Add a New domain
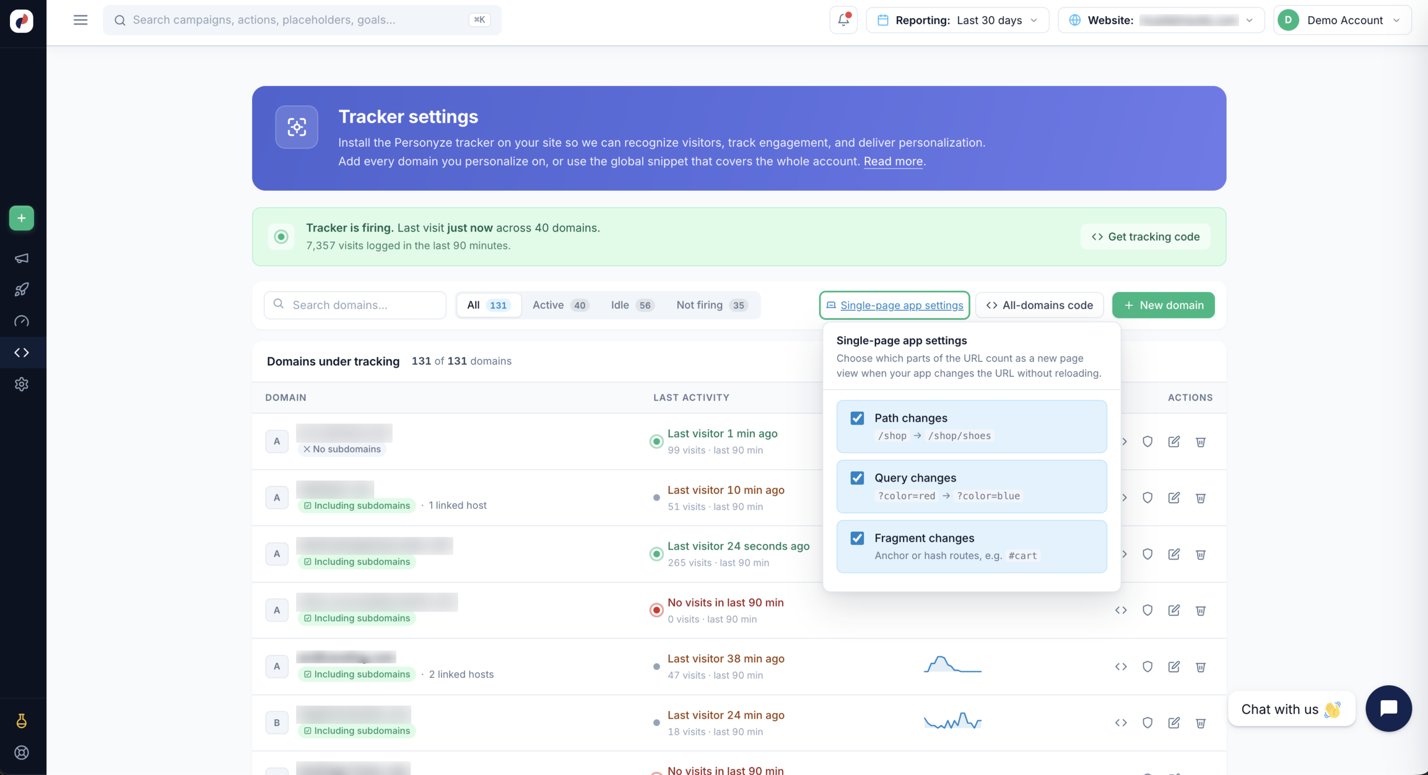 [x=1163, y=305]
